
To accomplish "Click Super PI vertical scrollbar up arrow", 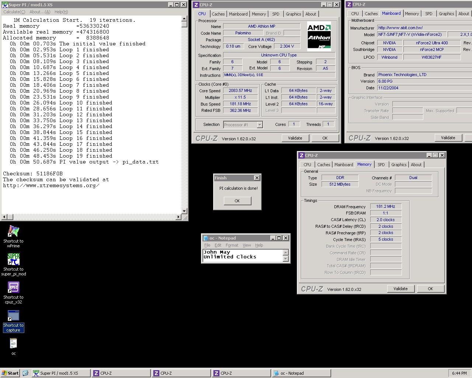I will (x=184, y=19).
